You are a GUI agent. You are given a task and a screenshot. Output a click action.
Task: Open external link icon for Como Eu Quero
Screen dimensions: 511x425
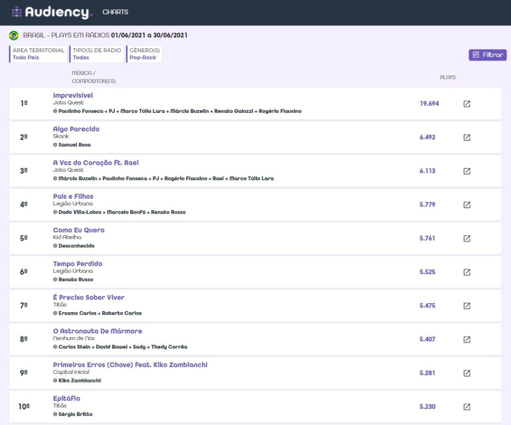(x=467, y=238)
